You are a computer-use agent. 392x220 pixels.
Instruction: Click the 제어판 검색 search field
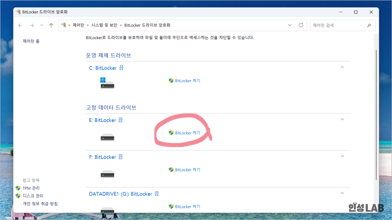click(343, 25)
